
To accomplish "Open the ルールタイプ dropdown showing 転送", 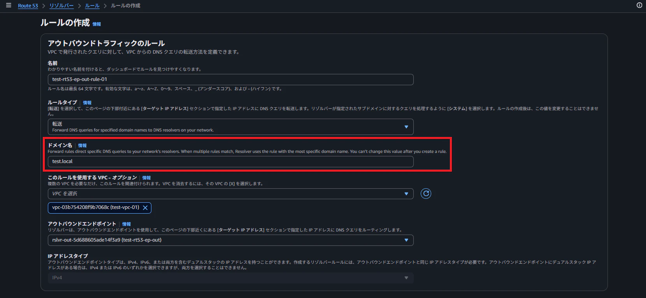I will [230, 127].
